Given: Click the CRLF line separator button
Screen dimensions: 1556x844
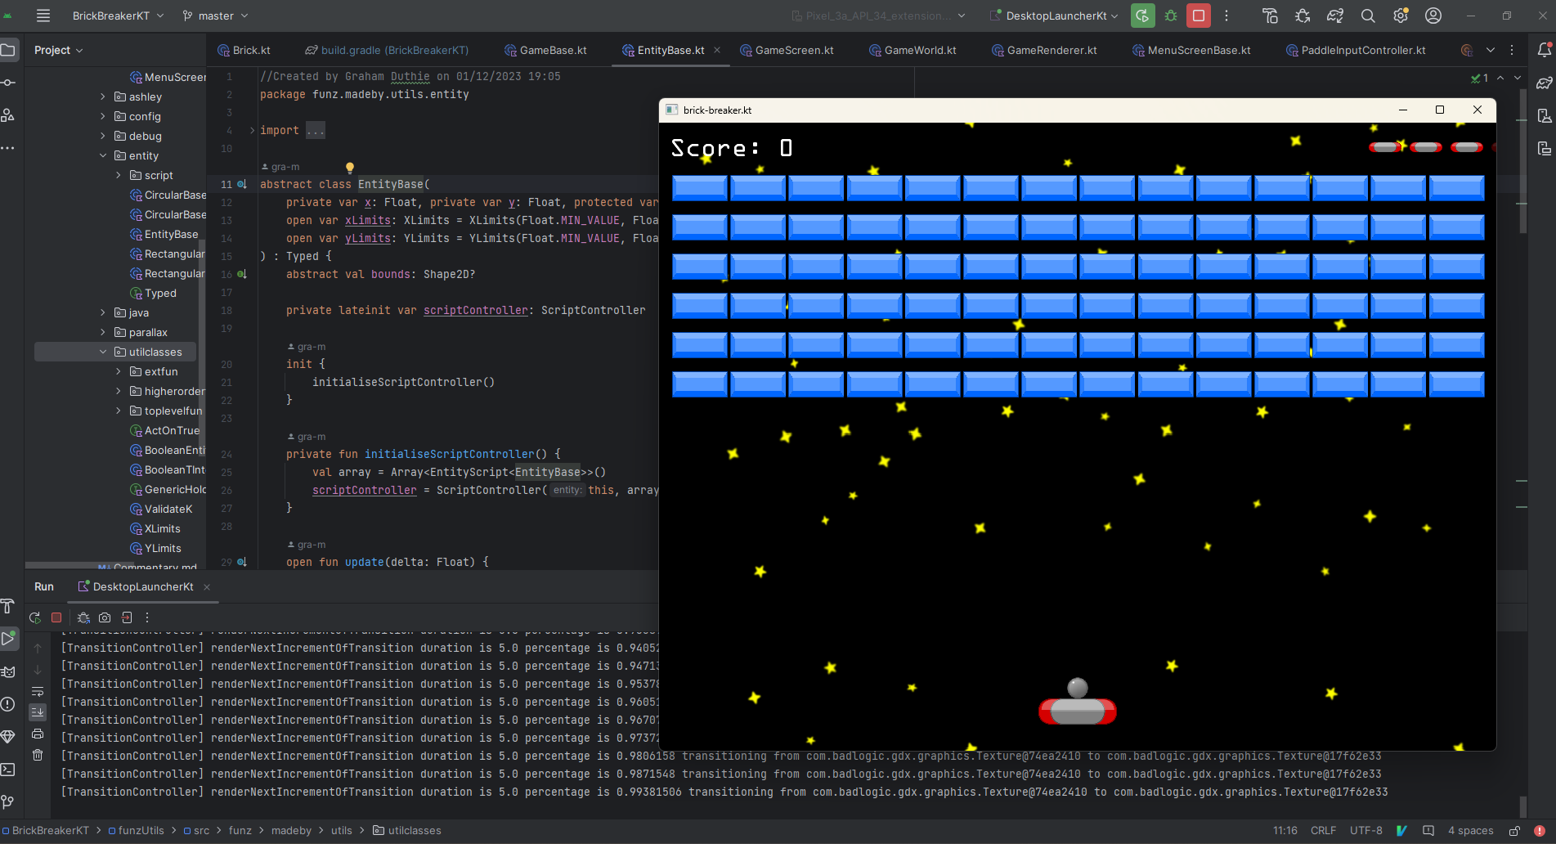Looking at the screenshot, I should click(x=1323, y=830).
